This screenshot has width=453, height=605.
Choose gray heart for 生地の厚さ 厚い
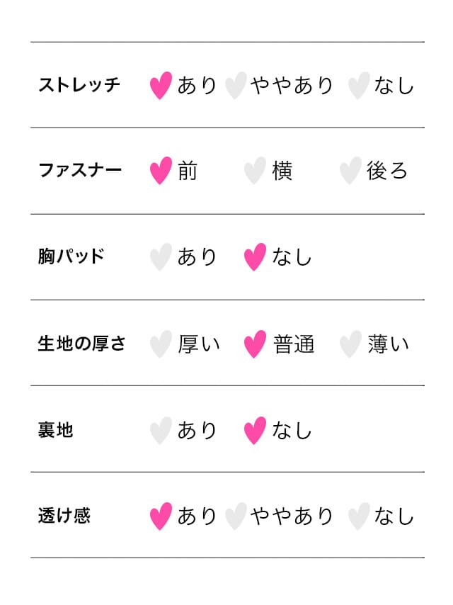(161, 344)
